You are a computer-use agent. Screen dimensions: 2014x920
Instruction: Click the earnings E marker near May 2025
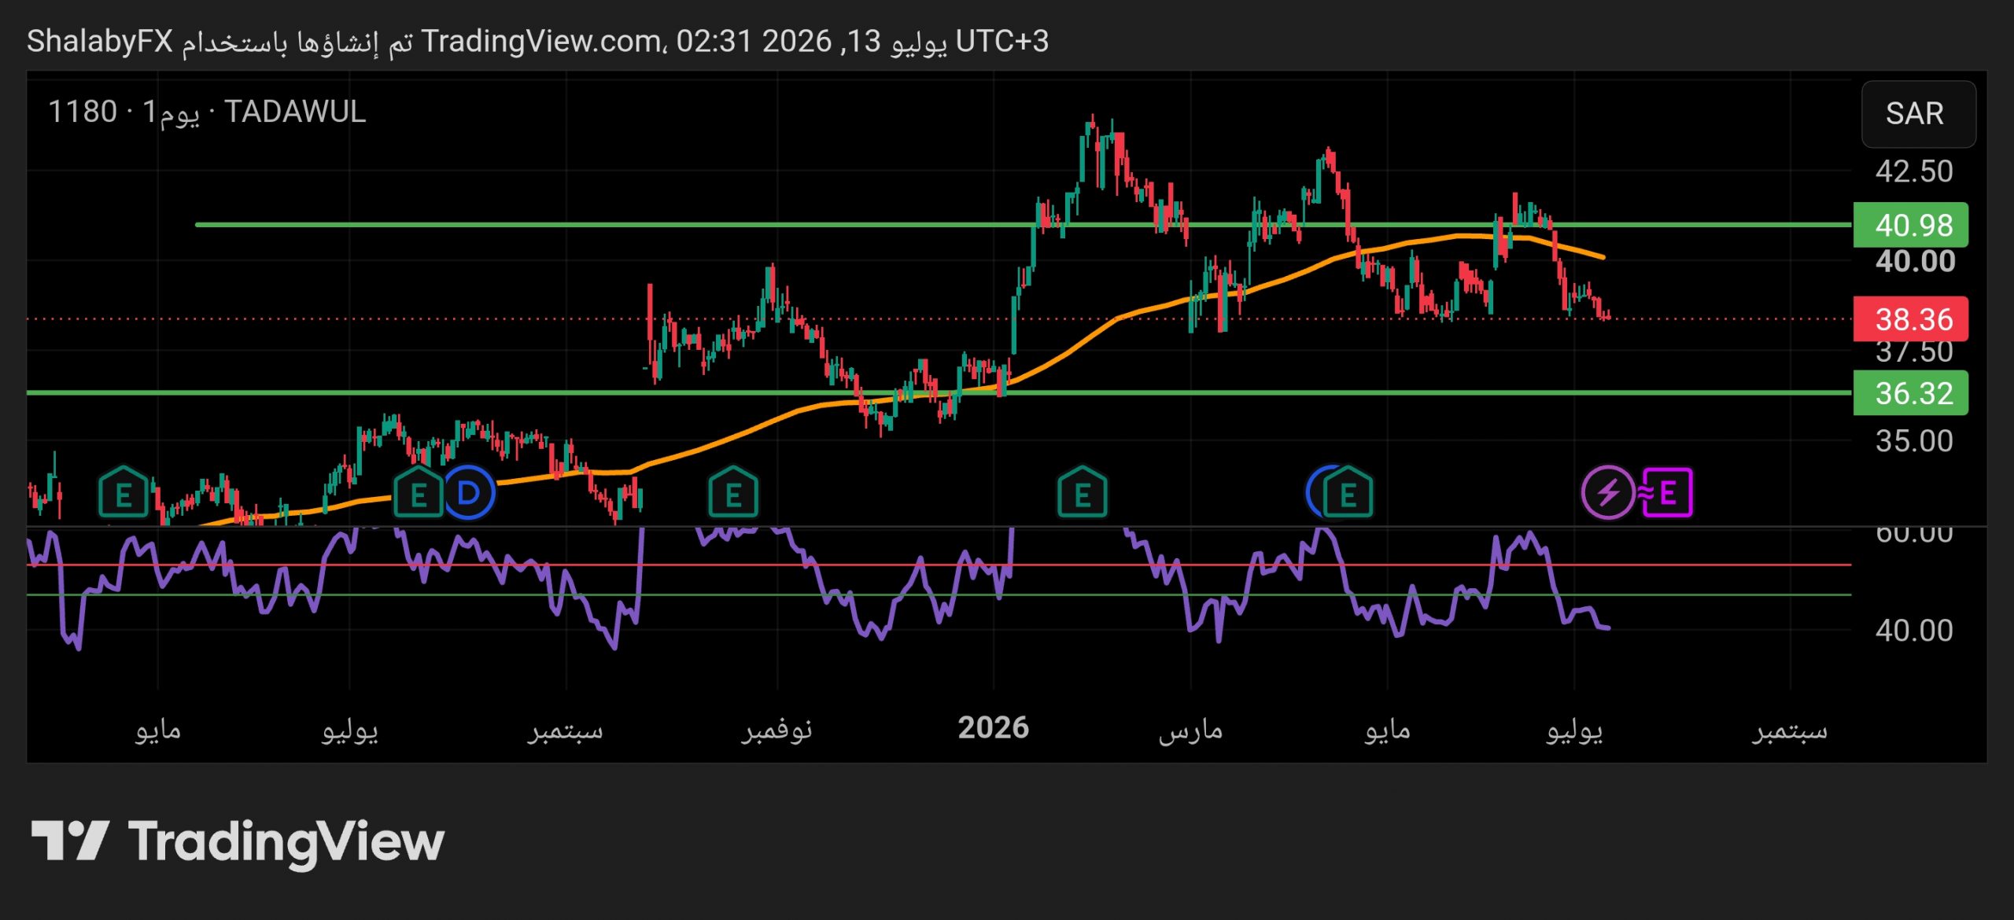click(124, 493)
